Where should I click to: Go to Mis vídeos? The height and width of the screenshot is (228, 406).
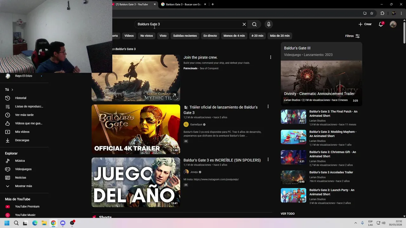pyautogui.click(x=22, y=132)
